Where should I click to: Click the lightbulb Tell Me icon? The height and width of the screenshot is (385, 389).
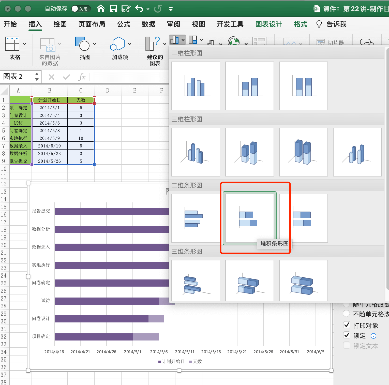(319, 24)
